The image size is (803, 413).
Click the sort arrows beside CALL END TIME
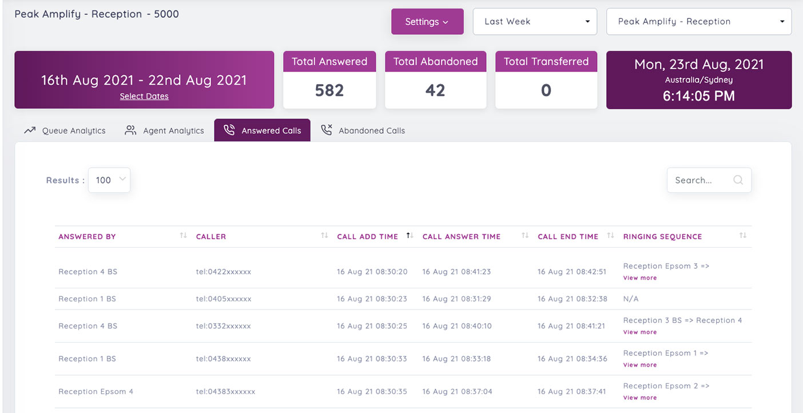(x=610, y=235)
